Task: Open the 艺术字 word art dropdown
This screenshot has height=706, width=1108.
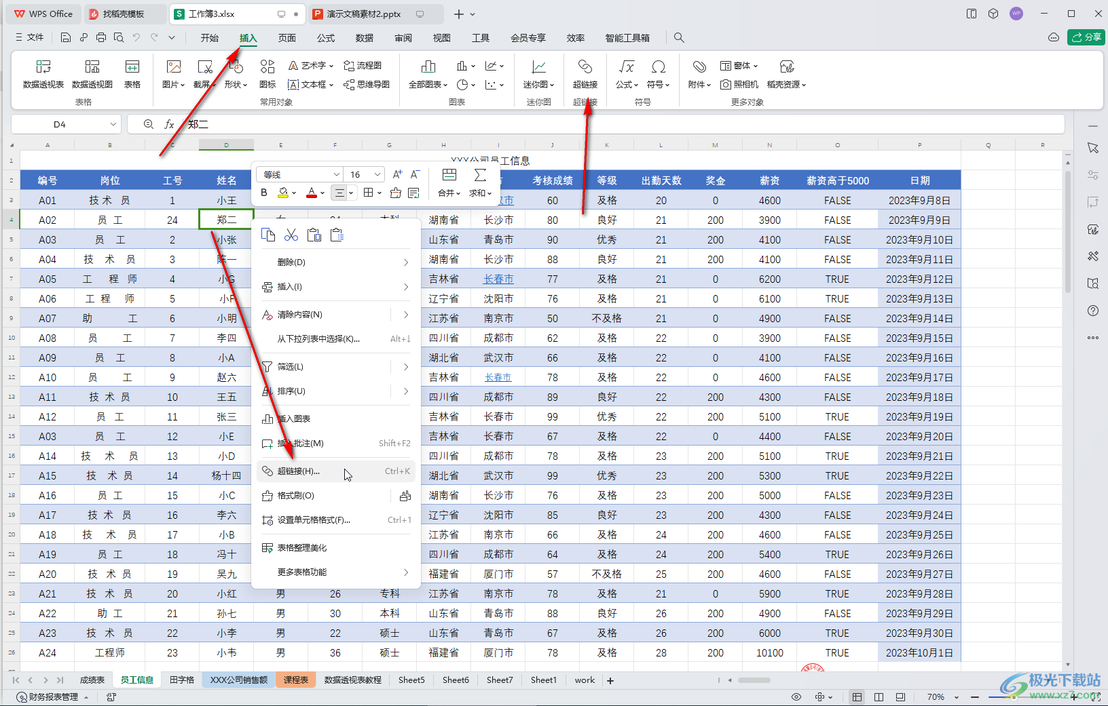Action: (x=311, y=66)
